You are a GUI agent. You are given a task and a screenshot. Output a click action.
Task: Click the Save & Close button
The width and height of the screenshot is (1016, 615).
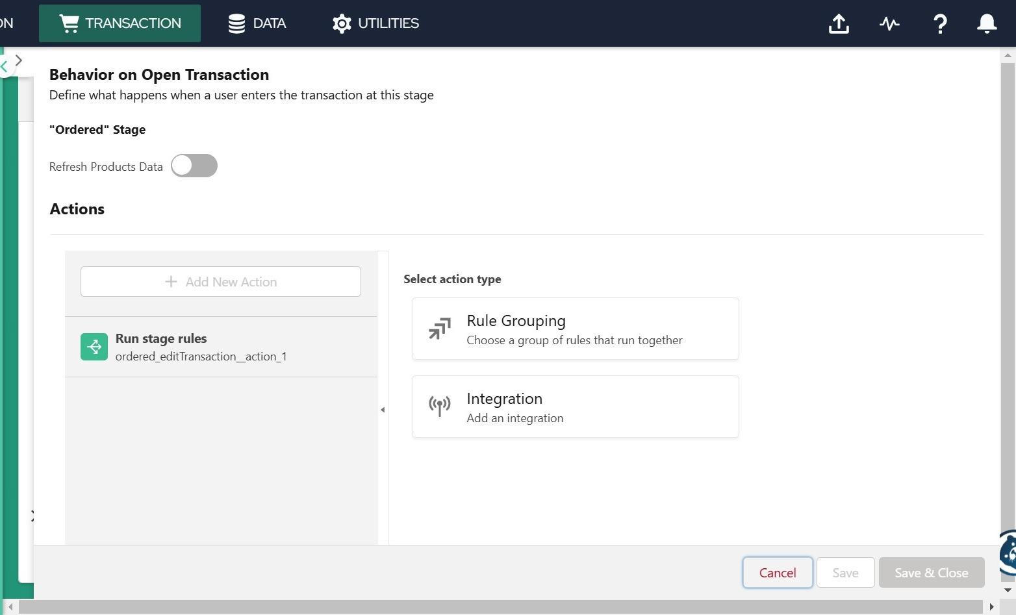click(x=932, y=573)
